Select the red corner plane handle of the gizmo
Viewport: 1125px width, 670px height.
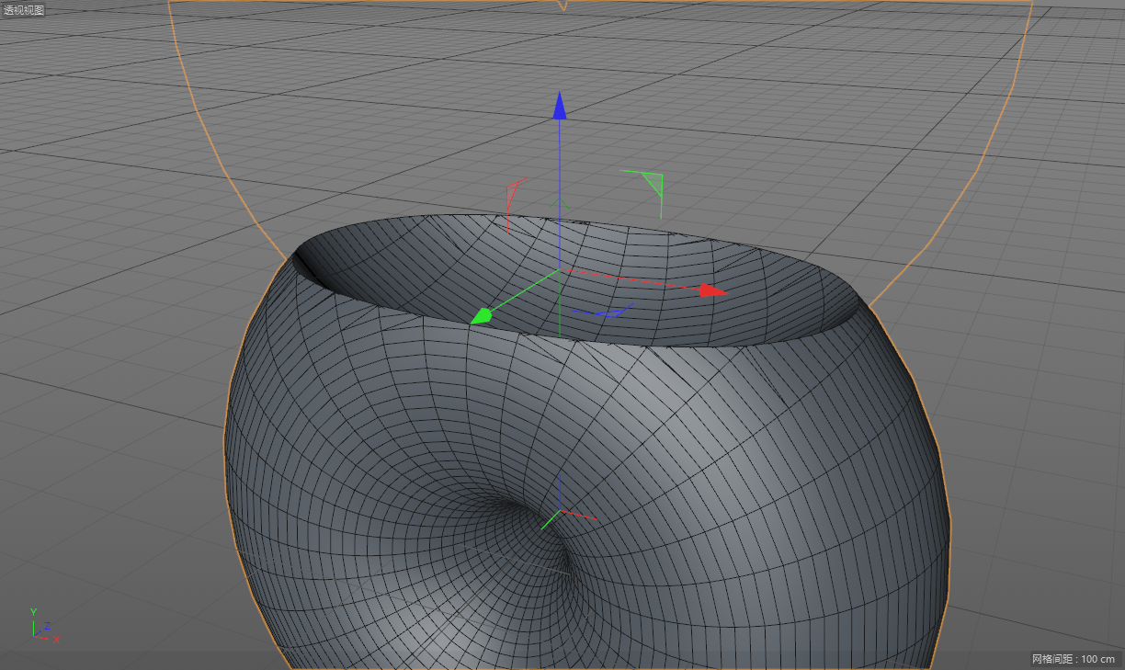pos(514,204)
